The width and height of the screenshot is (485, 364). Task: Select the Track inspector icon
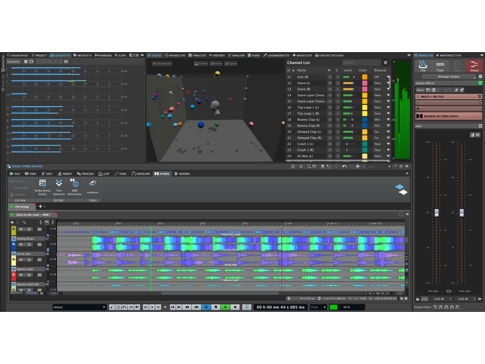click(440, 66)
